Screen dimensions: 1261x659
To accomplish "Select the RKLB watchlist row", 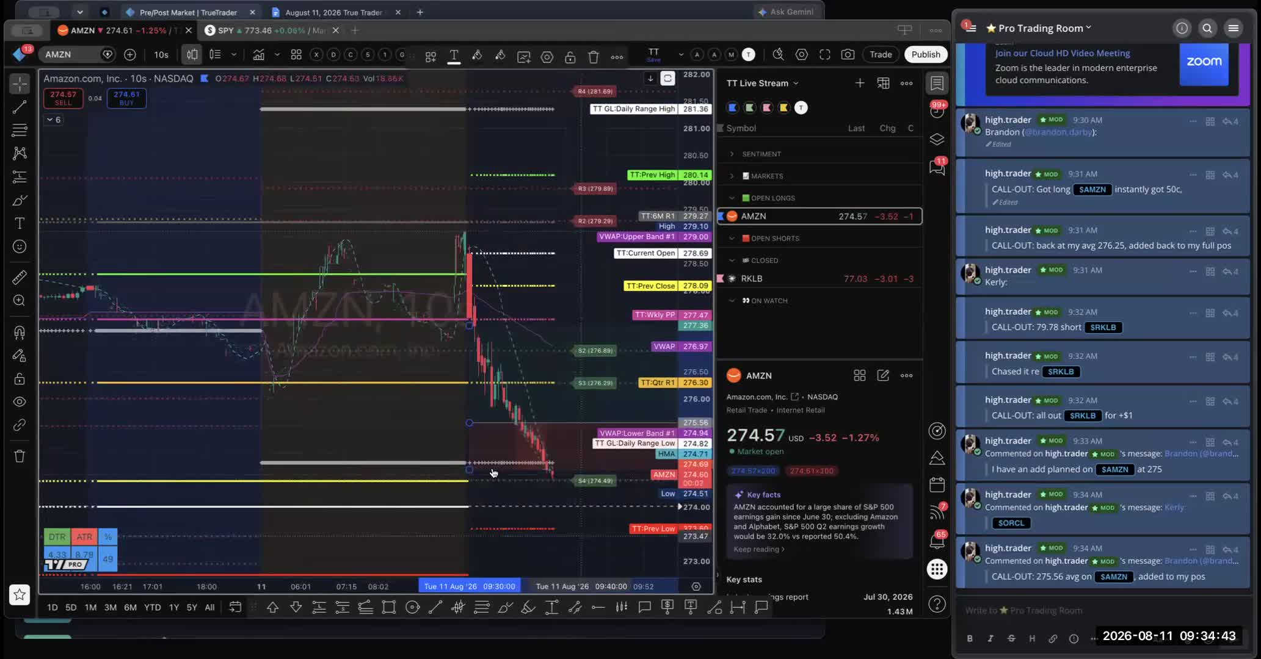I will (819, 278).
